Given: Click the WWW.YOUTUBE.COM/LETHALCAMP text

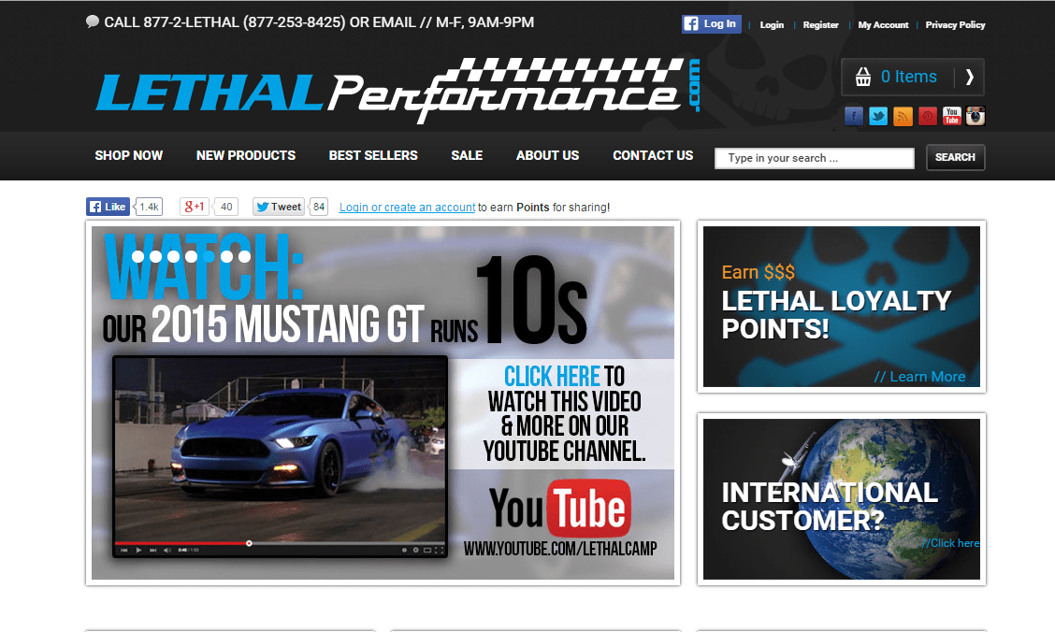Looking at the screenshot, I should [560, 549].
